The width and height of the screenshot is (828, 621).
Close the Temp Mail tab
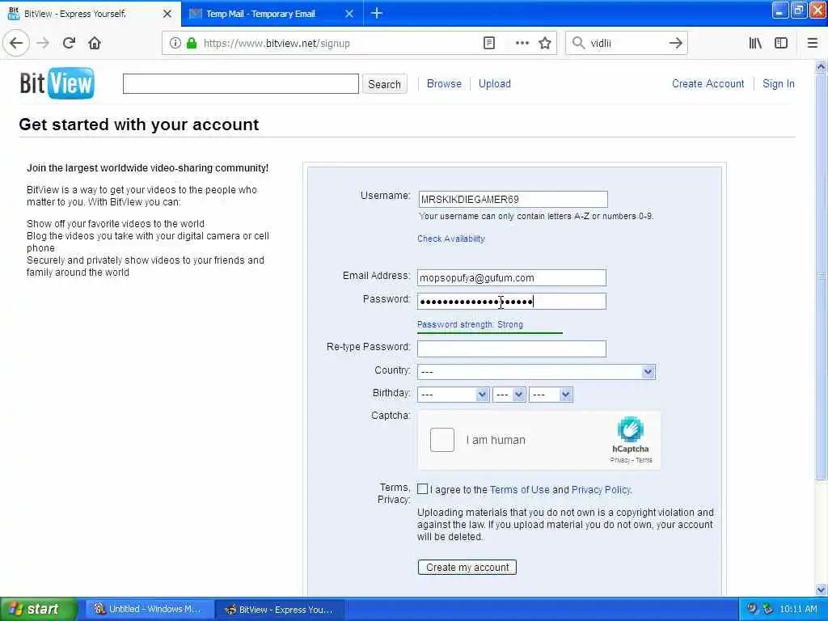(349, 14)
